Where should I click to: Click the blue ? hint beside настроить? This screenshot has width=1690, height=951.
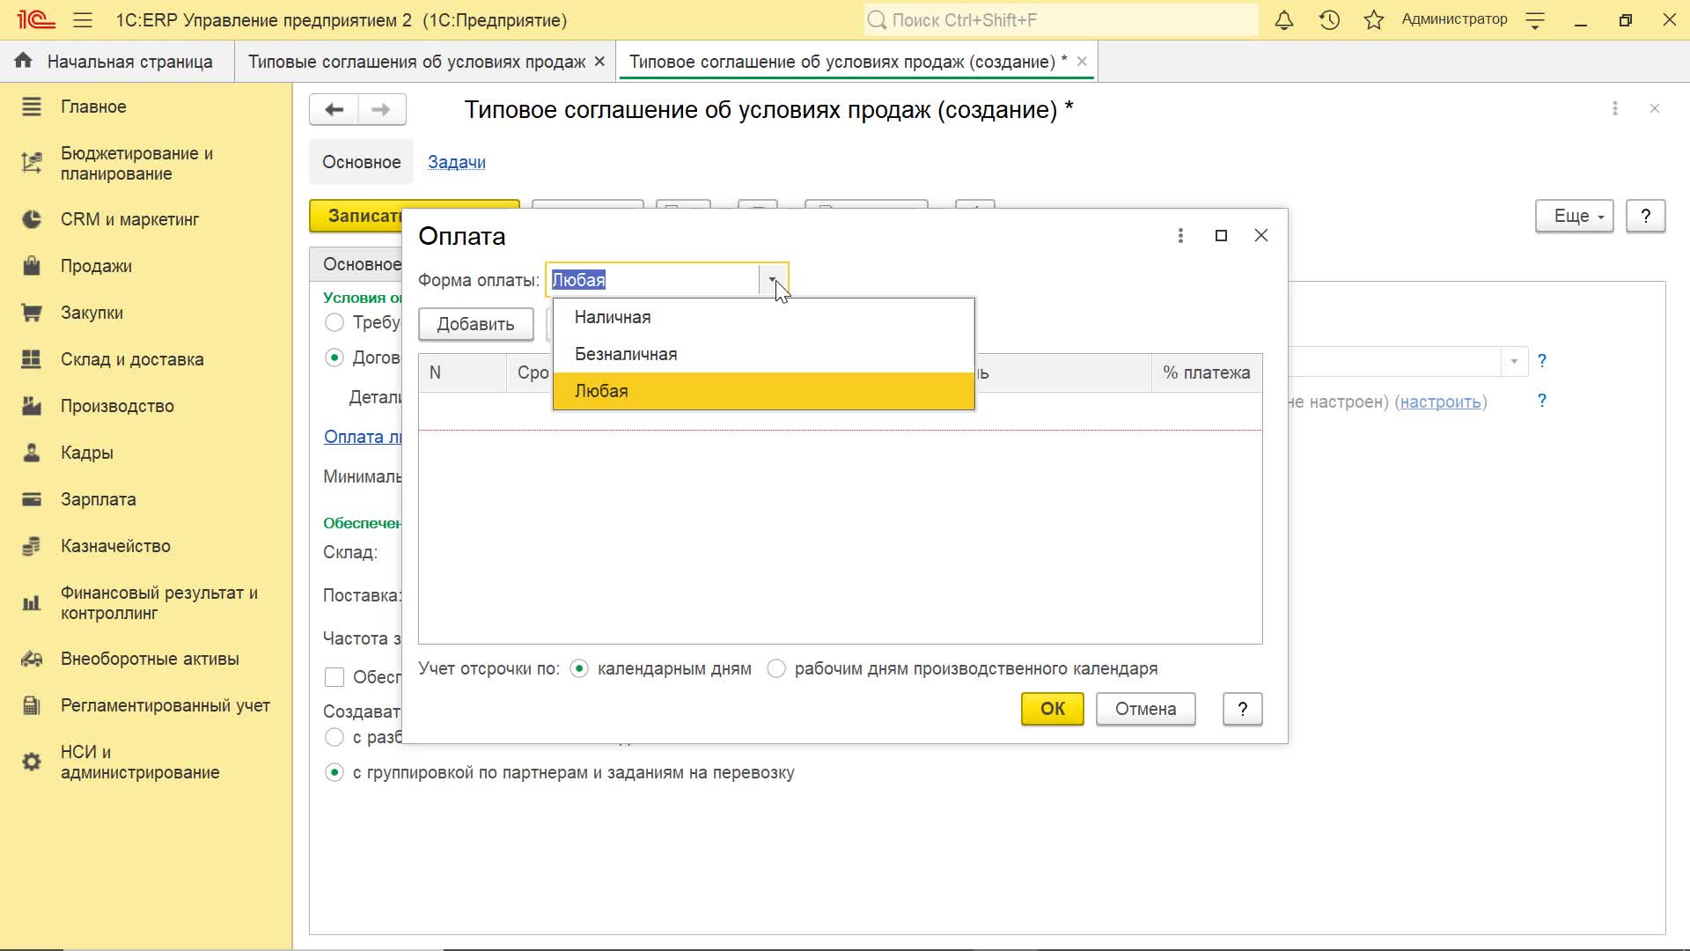[x=1541, y=401]
